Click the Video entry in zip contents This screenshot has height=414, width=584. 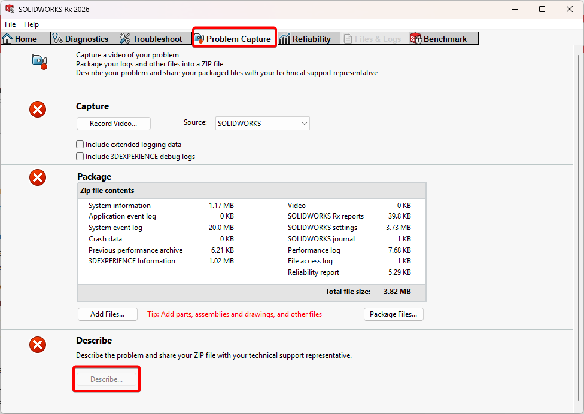point(296,206)
